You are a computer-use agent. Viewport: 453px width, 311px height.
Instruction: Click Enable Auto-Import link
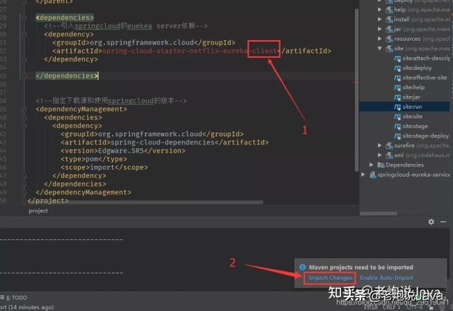click(386, 278)
